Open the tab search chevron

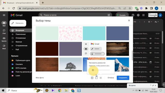[x=140, y=2]
